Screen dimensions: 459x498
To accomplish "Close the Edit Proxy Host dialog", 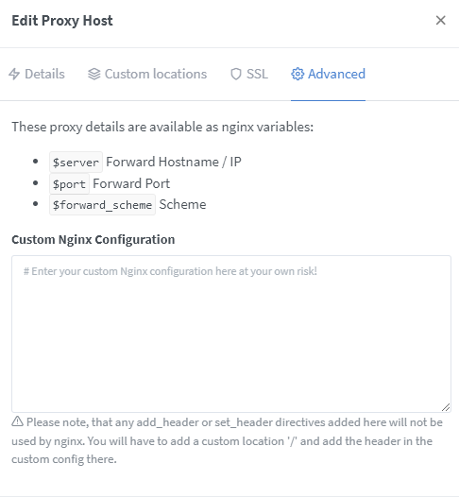I will [441, 21].
